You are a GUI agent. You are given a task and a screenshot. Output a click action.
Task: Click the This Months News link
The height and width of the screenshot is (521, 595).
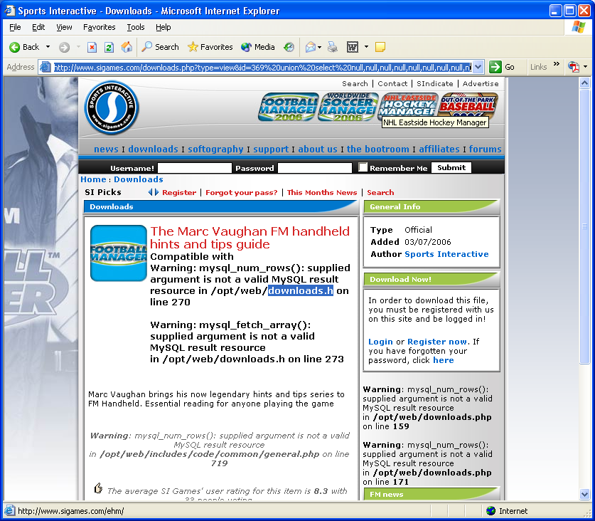tap(322, 193)
